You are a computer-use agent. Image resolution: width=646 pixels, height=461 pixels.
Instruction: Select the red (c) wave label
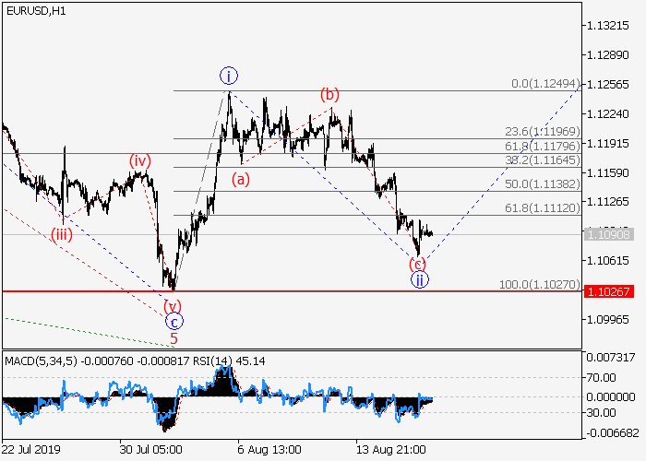[x=417, y=265]
